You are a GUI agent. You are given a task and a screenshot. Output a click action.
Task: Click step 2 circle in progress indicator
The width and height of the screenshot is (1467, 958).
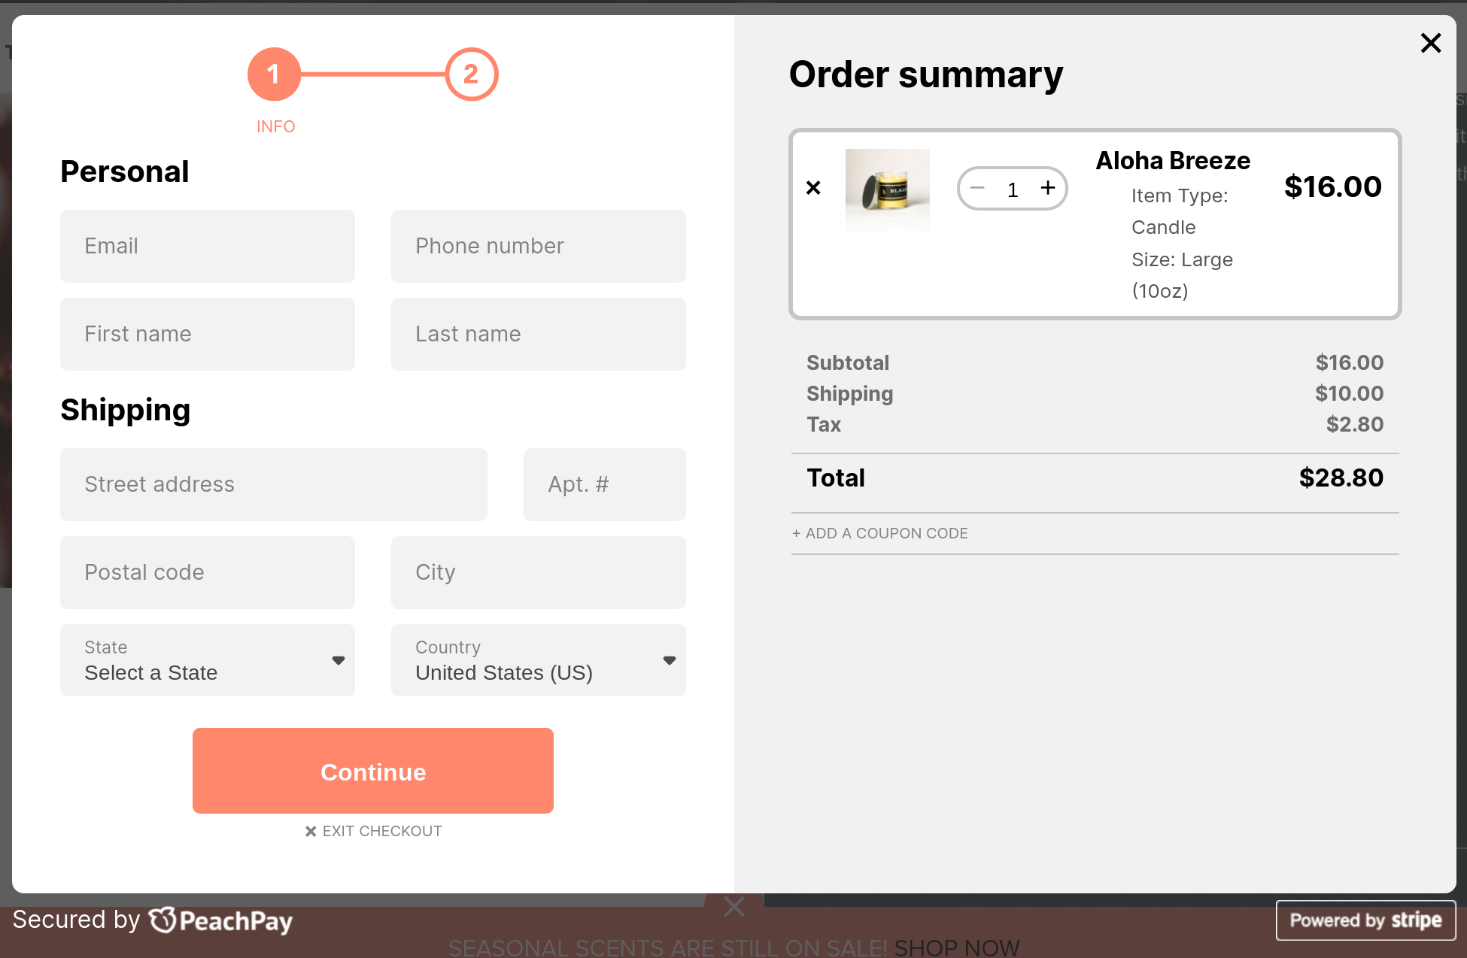click(469, 74)
